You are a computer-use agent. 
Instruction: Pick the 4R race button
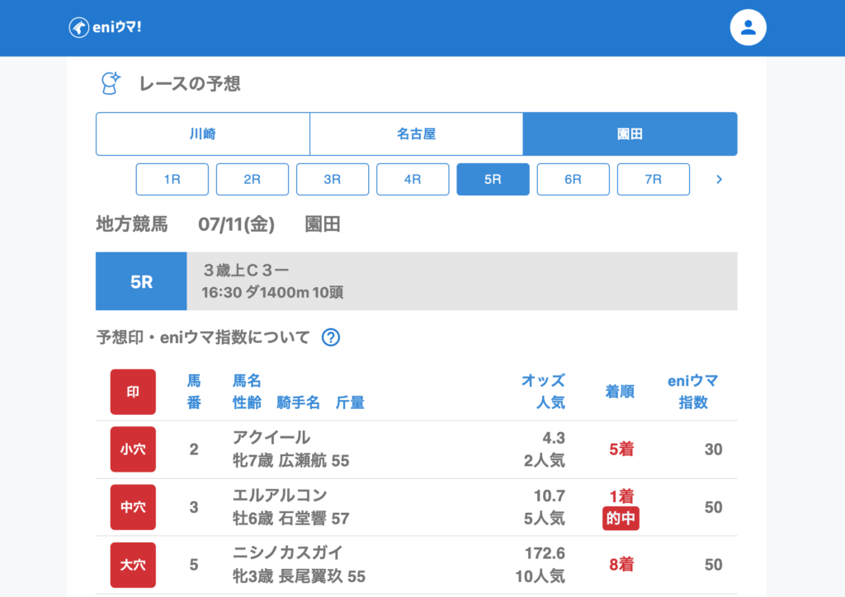coord(413,179)
